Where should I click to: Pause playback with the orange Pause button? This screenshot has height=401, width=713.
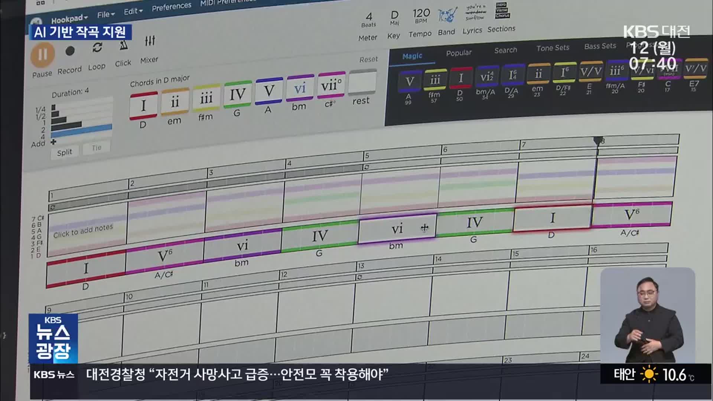[x=42, y=55]
